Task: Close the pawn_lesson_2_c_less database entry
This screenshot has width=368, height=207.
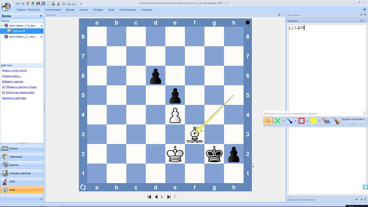Action: 41,37
